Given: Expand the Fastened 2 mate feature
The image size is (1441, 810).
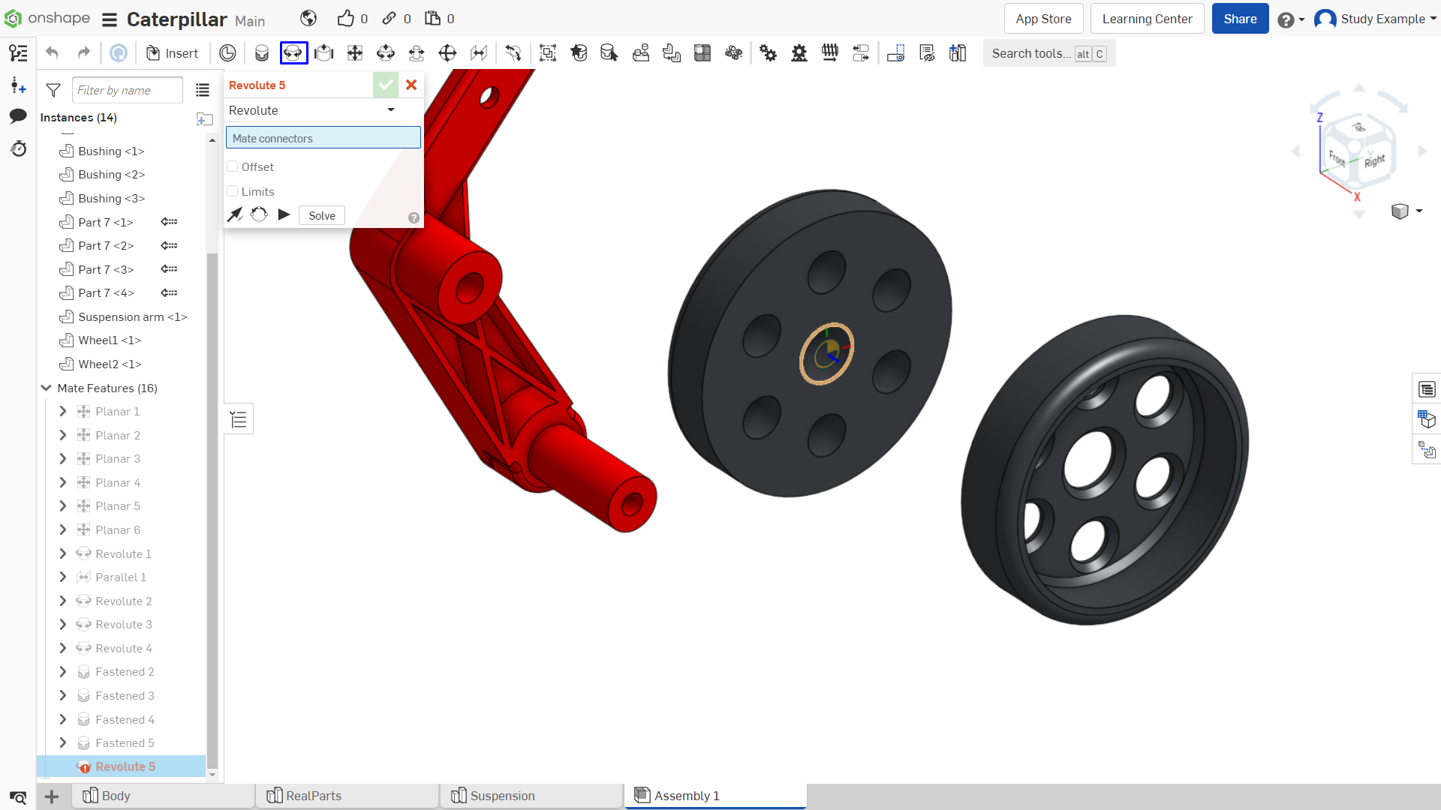Looking at the screenshot, I should [63, 672].
